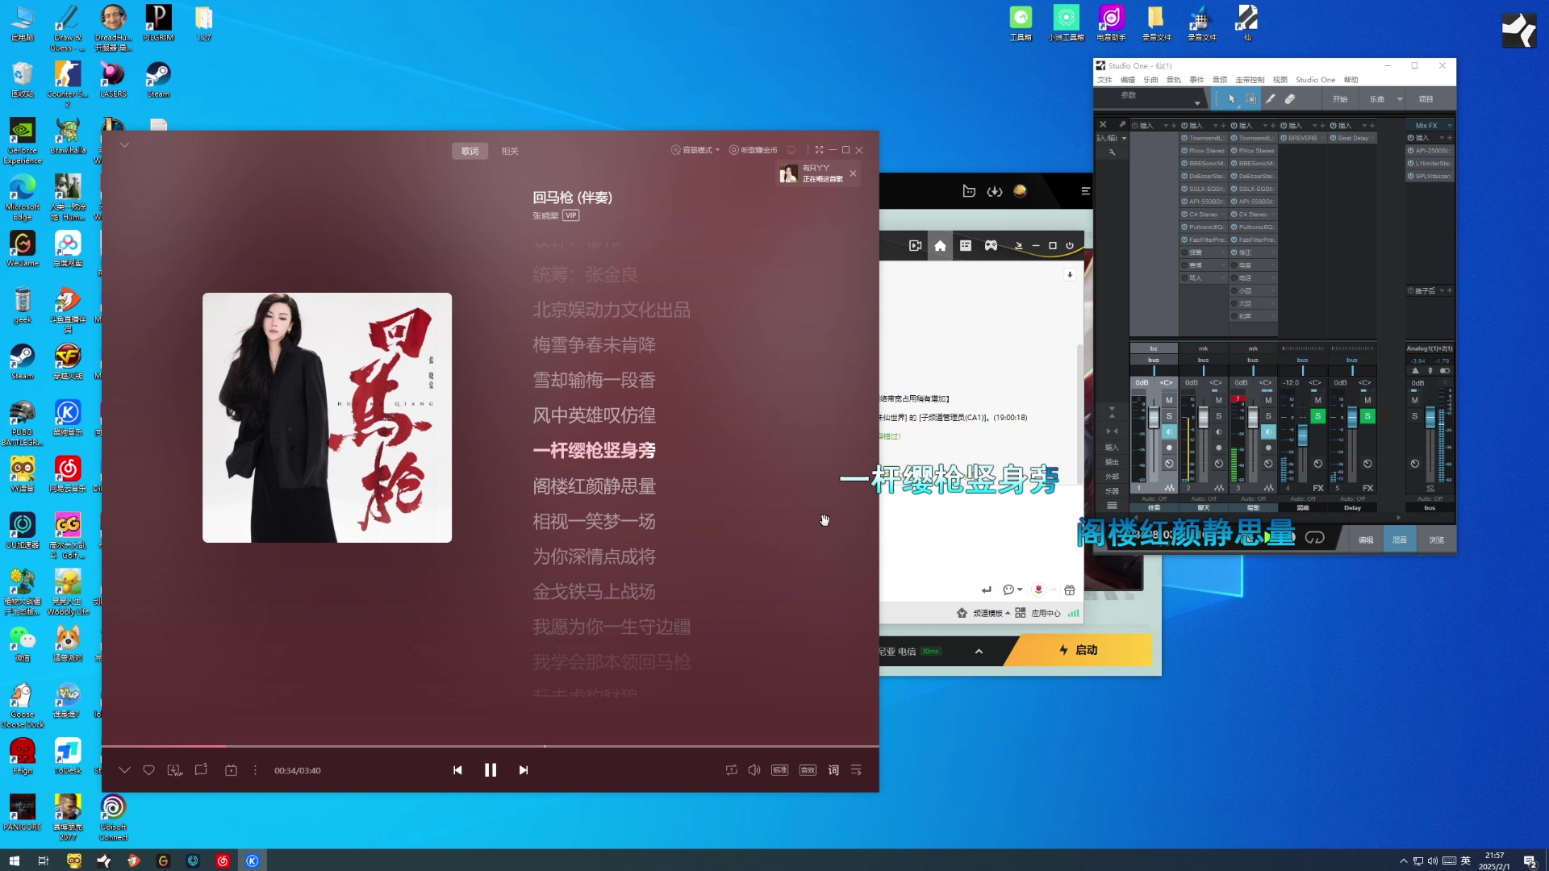Toggle power of SPLVitalizer insert
The height and width of the screenshot is (871, 1549).
tap(1411, 176)
